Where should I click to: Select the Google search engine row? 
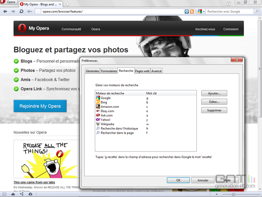tap(146, 98)
